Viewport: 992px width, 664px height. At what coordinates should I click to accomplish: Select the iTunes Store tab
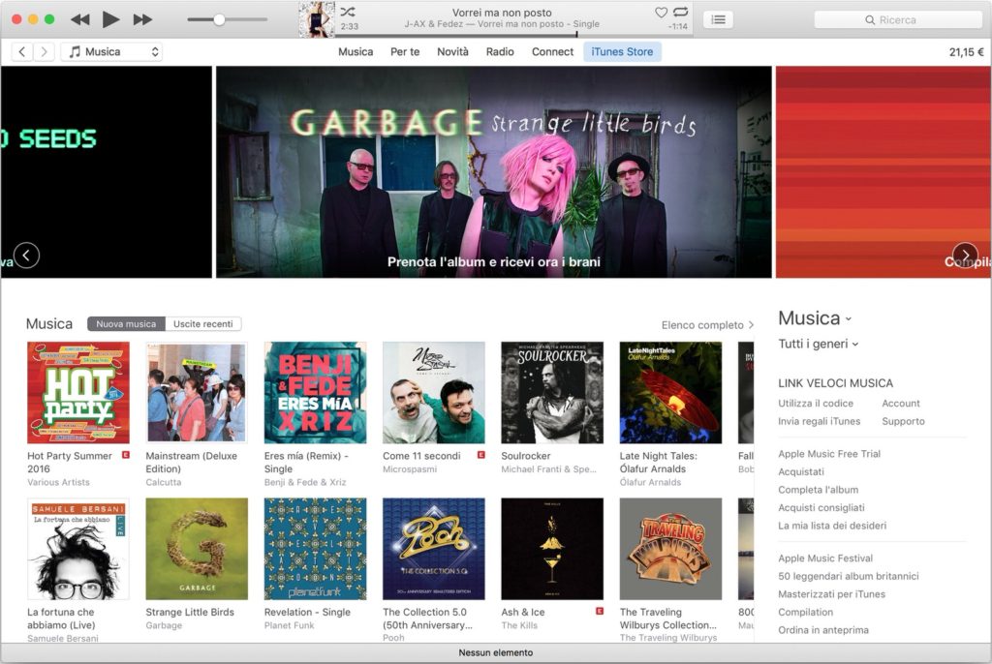622,52
